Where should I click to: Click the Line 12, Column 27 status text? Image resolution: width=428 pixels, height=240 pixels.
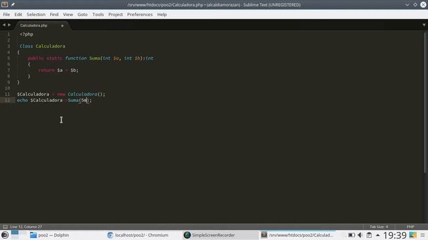click(26, 227)
